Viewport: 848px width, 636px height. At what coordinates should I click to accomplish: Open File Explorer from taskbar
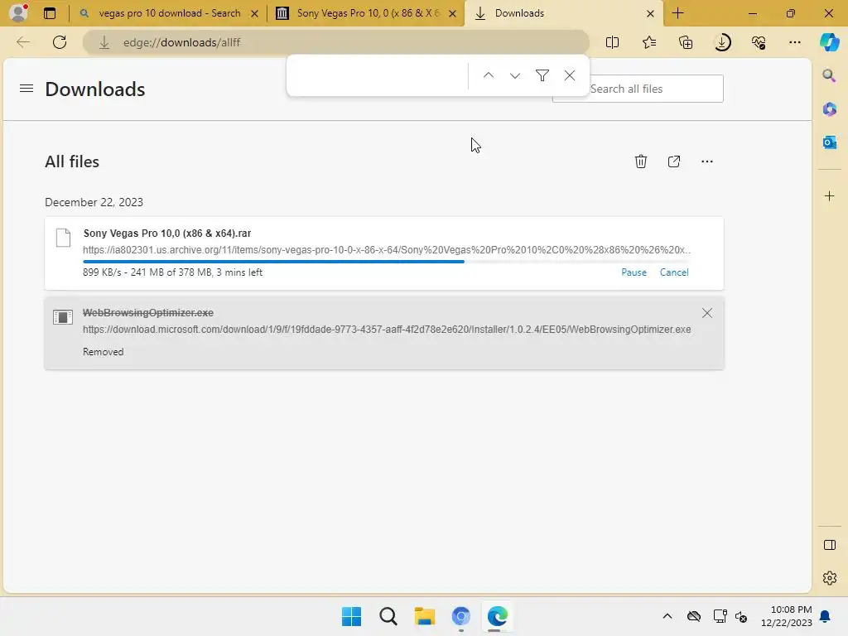pos(425,616)
